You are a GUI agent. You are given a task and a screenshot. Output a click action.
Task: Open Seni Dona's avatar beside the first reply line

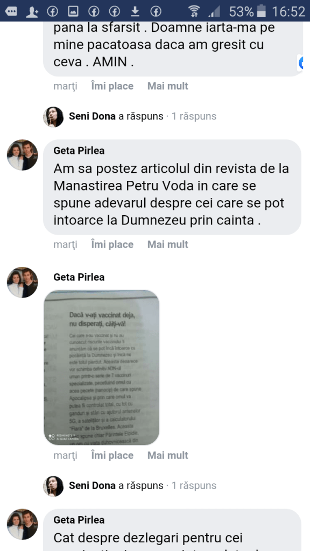click(x=53, y=117)
